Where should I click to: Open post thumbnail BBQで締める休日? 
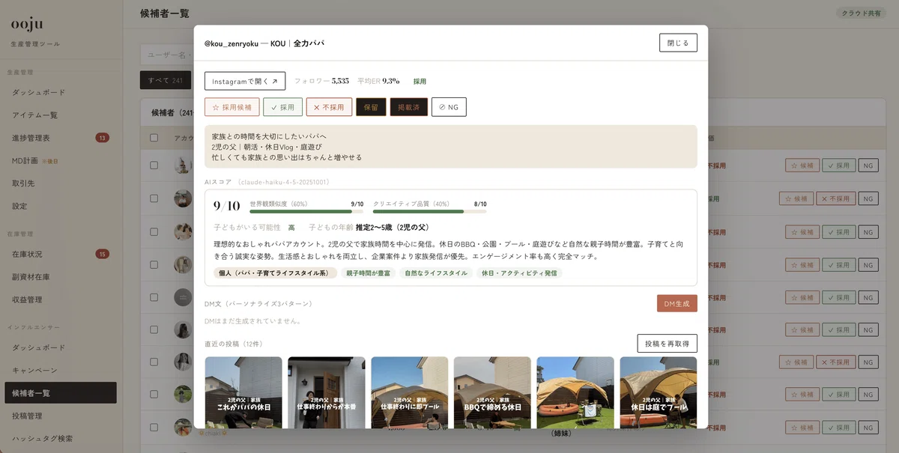[x=492, y=392]
